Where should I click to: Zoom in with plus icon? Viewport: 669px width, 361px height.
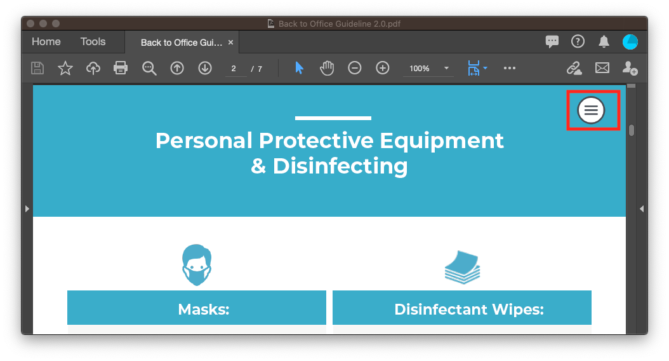pyautogui.click(x=383, y=69)
